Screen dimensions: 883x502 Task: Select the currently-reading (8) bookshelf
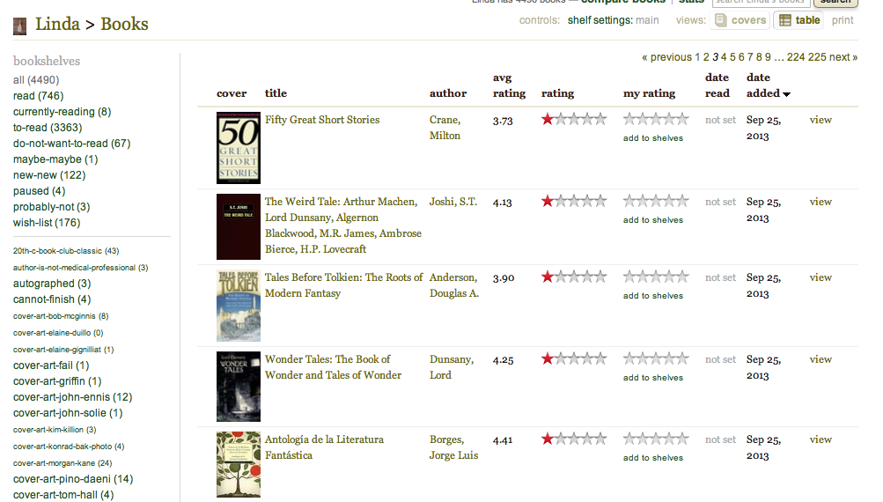click(x=62, y=112)
